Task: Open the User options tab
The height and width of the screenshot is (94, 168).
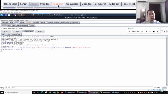Action: click(75, 23)
